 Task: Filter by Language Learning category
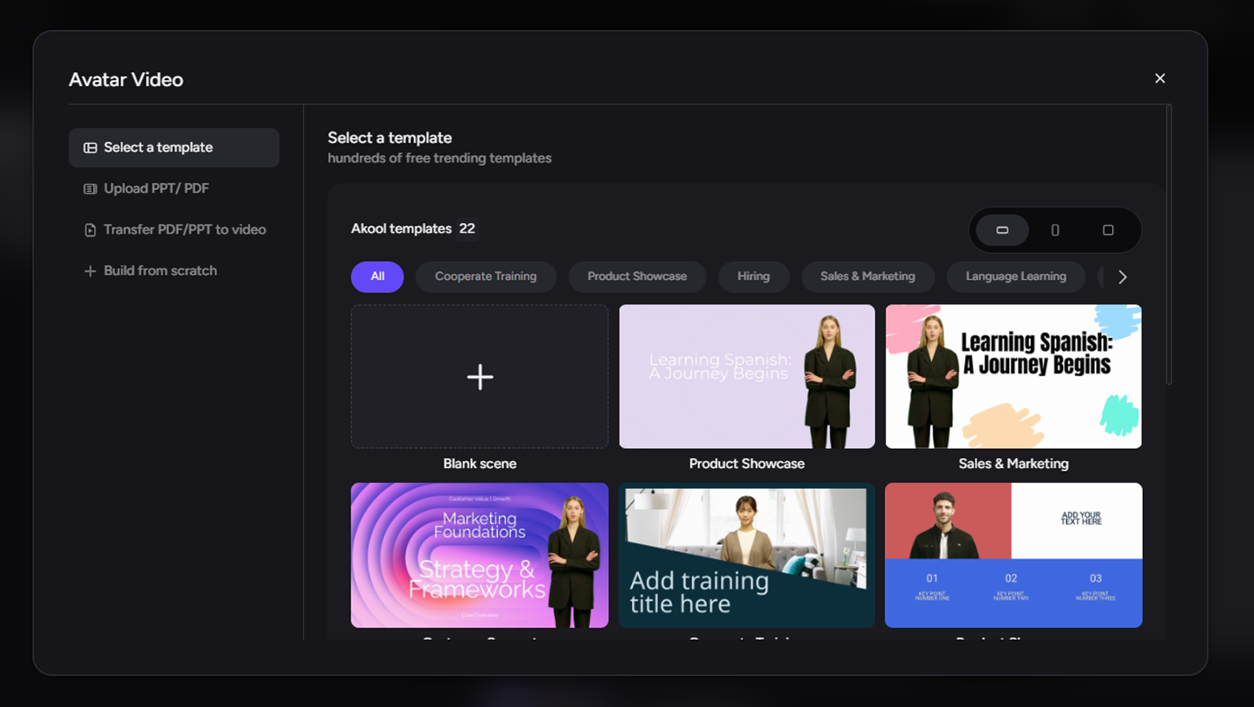(1016, 277)
